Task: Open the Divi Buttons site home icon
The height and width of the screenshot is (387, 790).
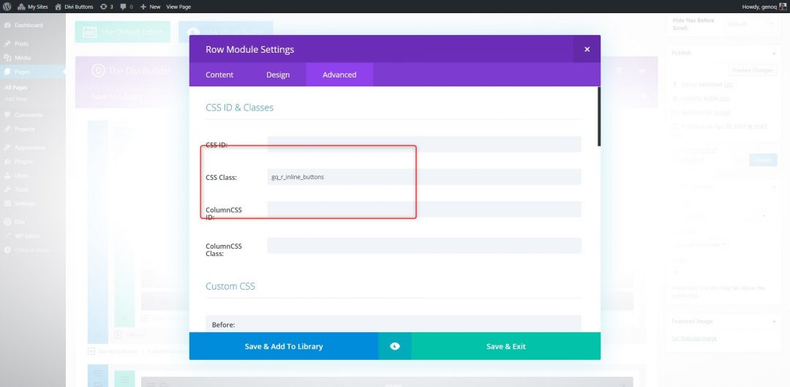Action: point(59,7)
